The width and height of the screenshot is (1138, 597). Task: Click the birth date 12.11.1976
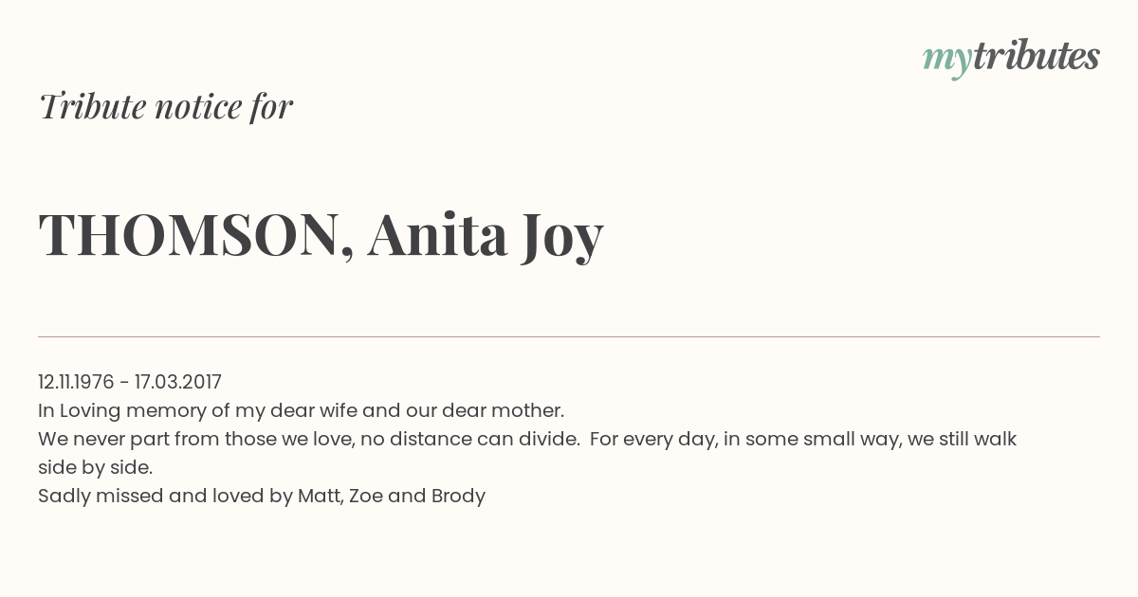pyautogui.click(x=76, y=382)
